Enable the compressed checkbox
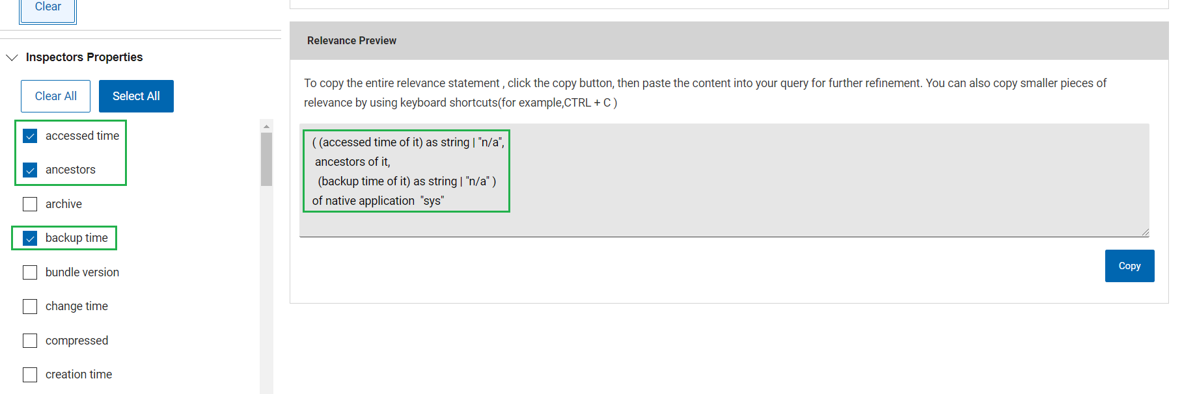This screenshot has height=394, width=1182. pyautogui.click(x=30, y=341)
